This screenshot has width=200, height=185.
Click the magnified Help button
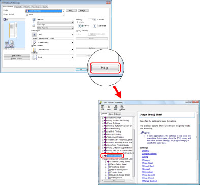point(105,68)
